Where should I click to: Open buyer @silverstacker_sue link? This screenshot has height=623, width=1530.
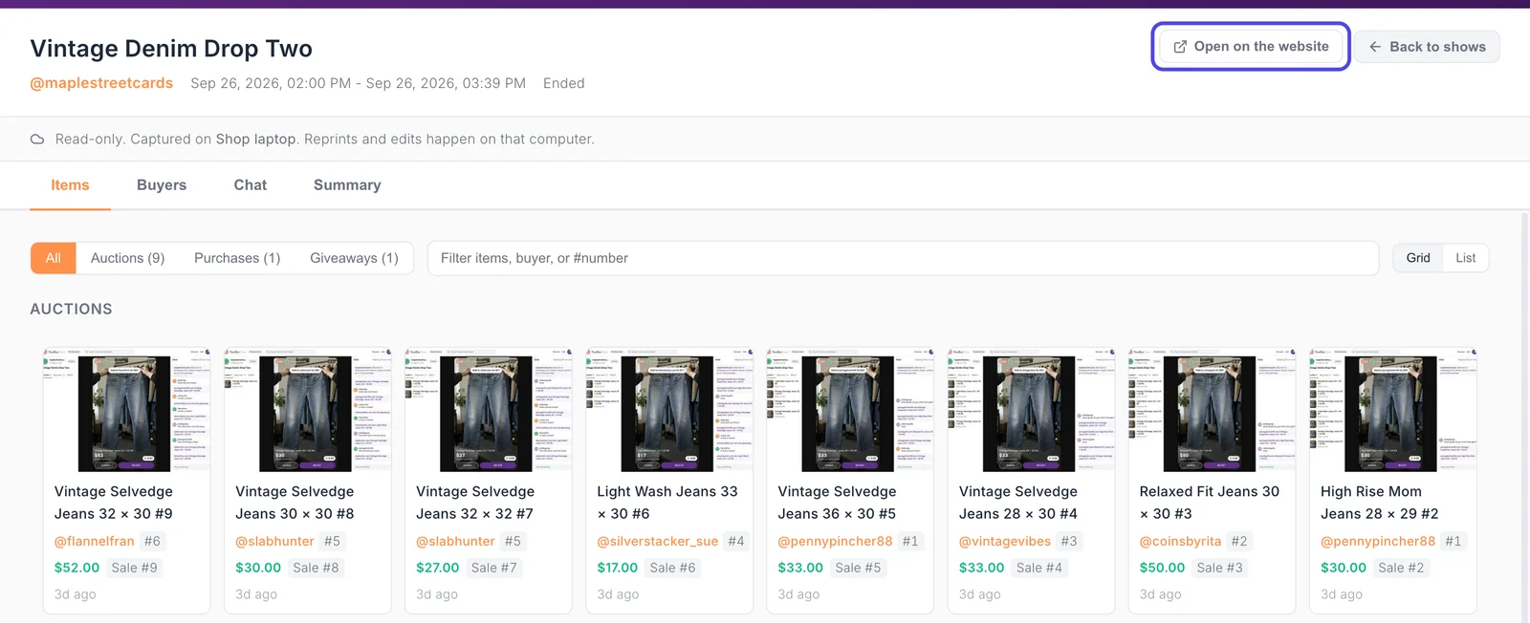[658, 541]
